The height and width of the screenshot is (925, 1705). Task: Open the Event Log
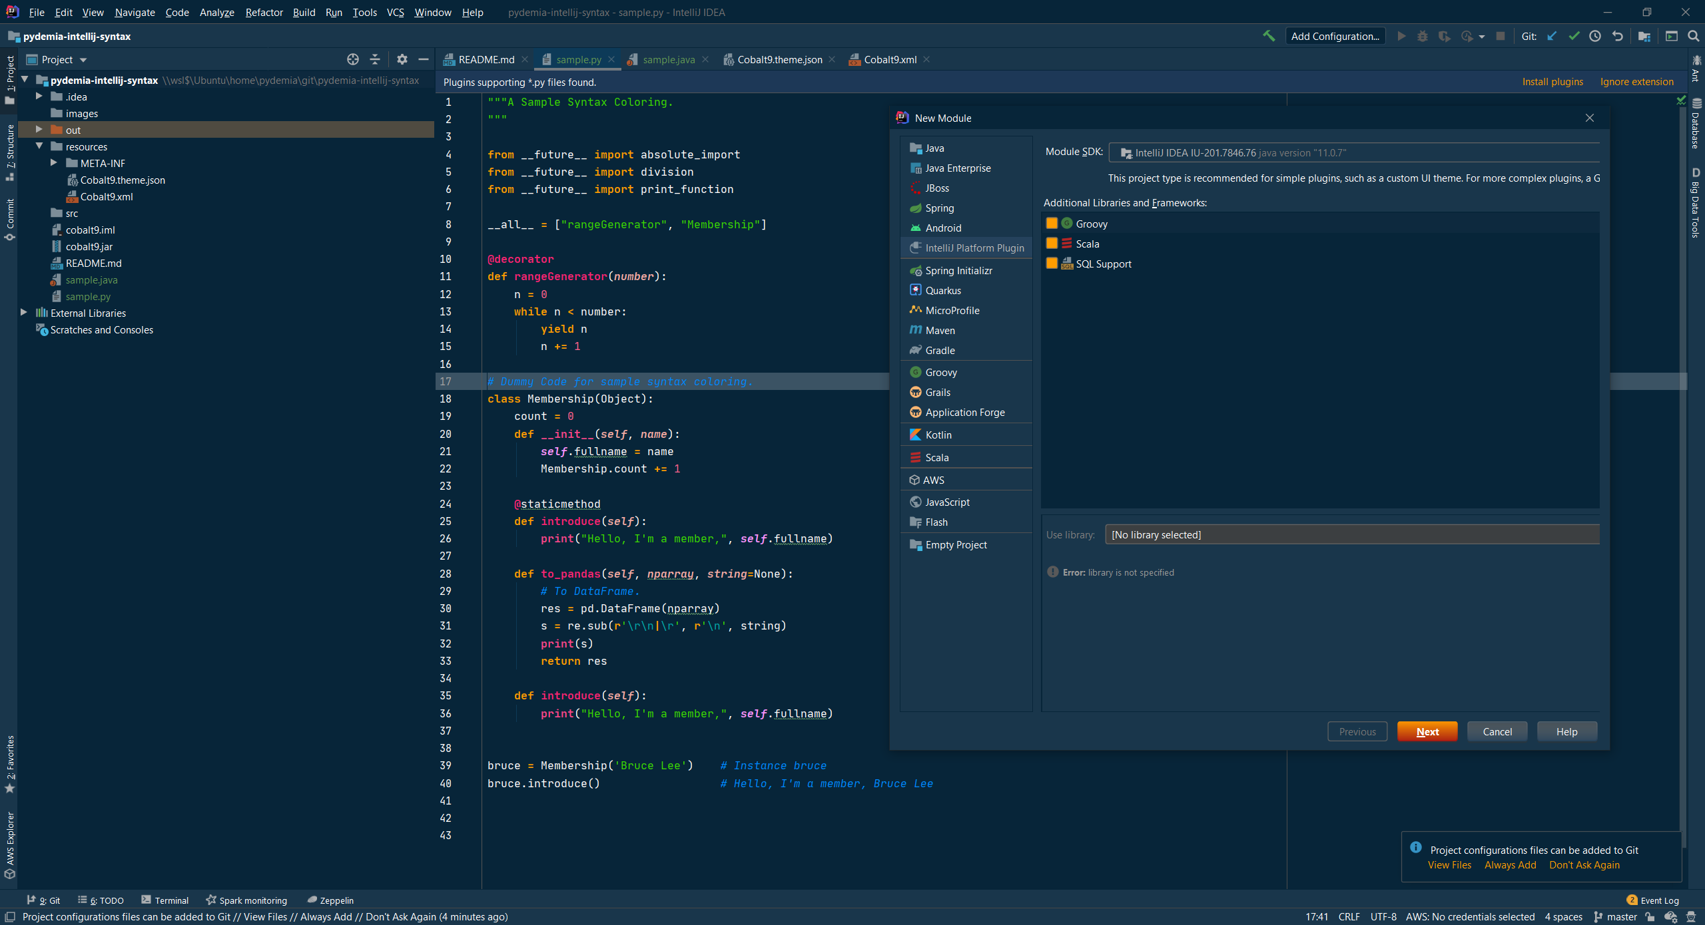coord(1653,900)
